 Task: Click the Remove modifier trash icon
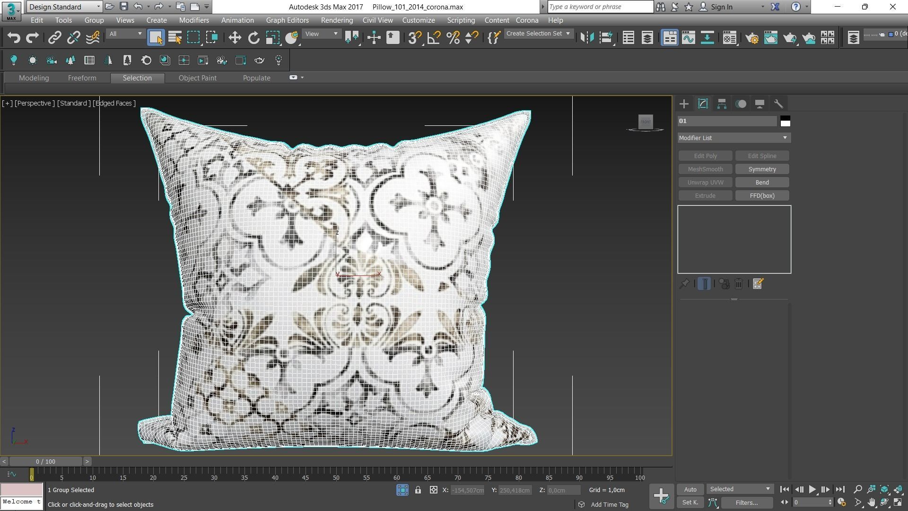[x=739, y=284]
